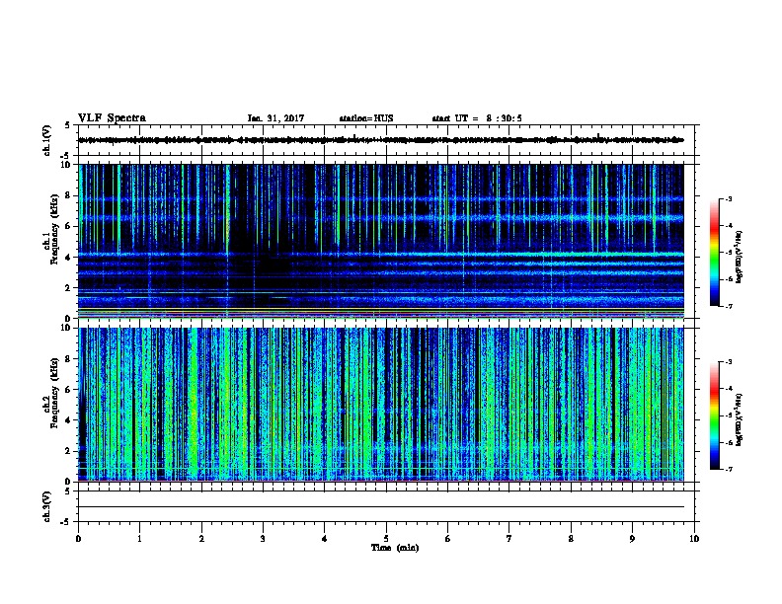Click the "-7" bottom label on ch.2 colorbar
This screenshot has width=782, height=604.
tap(728, 470)
